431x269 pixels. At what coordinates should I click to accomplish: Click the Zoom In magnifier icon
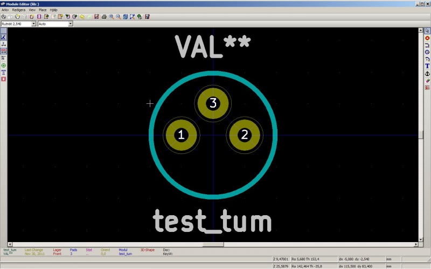(111, 17)
